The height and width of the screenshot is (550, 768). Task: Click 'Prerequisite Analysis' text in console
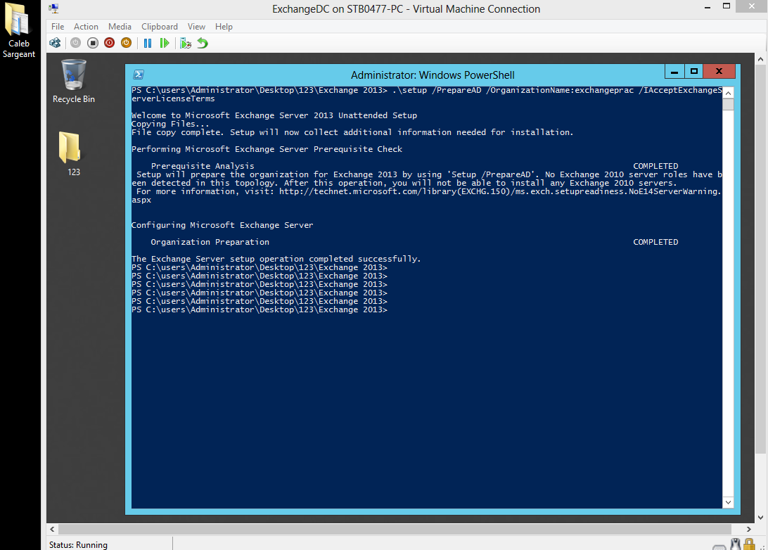pyautogui.click(x=203, y=166)
